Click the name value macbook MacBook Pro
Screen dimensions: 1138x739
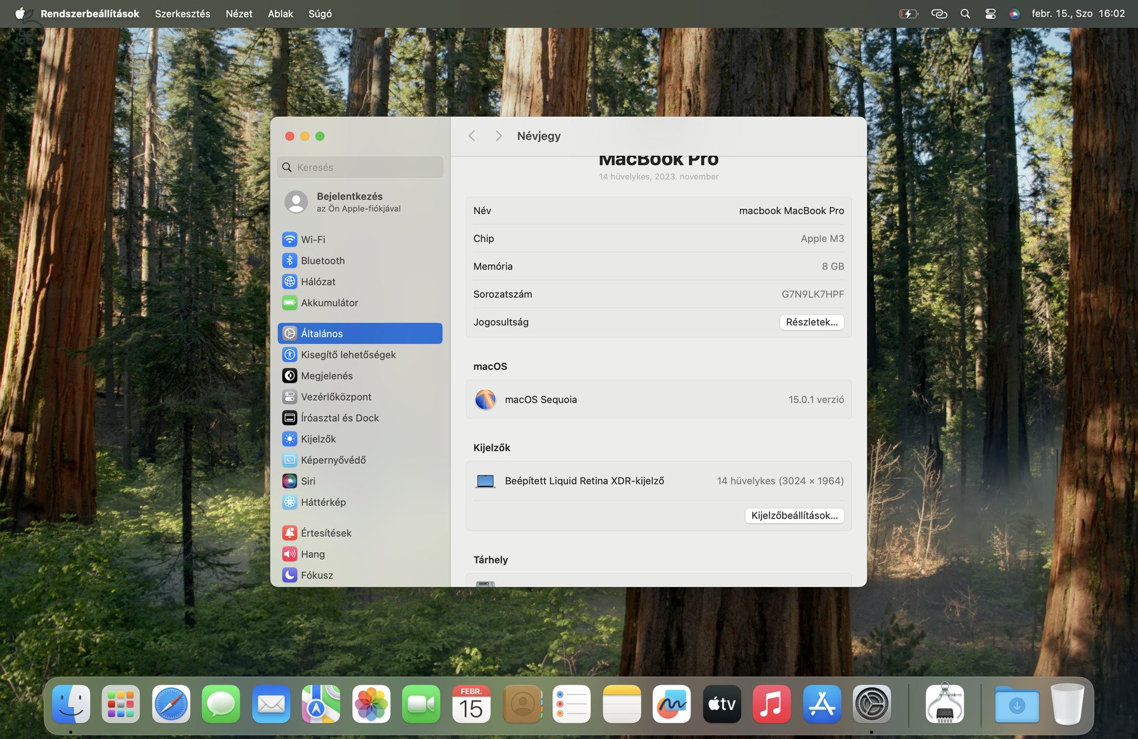pos(792,211)
